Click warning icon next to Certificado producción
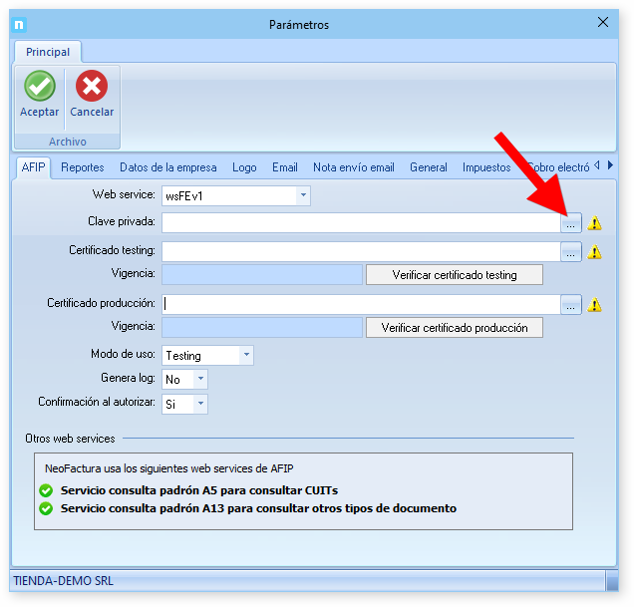 [595, 305]
